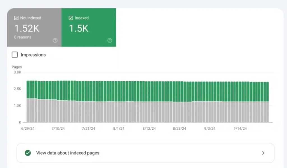Click gray segment of the last chart bar
Image resolution: width=287 pixels, height=168 pixels.
click(x=267, y=112)
